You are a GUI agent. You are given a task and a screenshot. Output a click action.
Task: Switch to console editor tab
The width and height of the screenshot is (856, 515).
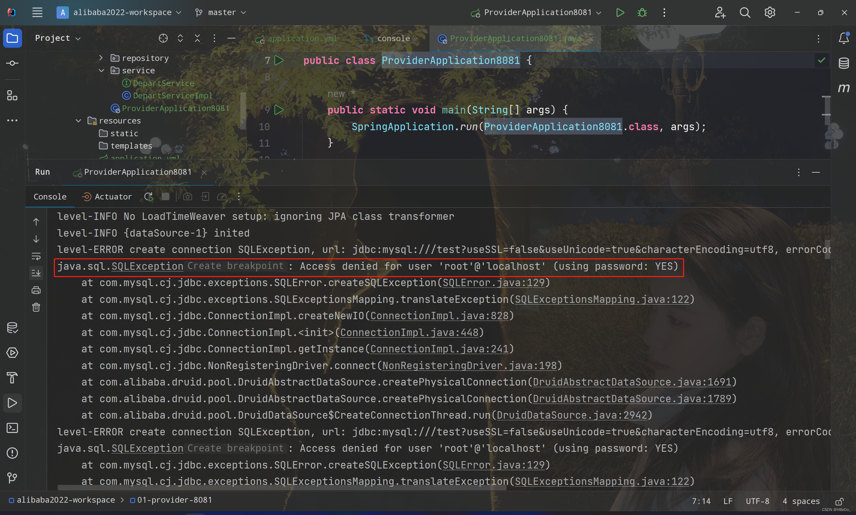click(x=387, y=38)
